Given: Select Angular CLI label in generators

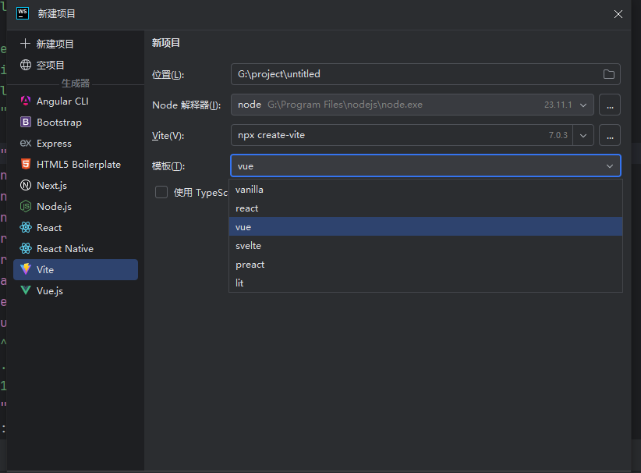Looking at the screenshot, I should pos(62,101).
